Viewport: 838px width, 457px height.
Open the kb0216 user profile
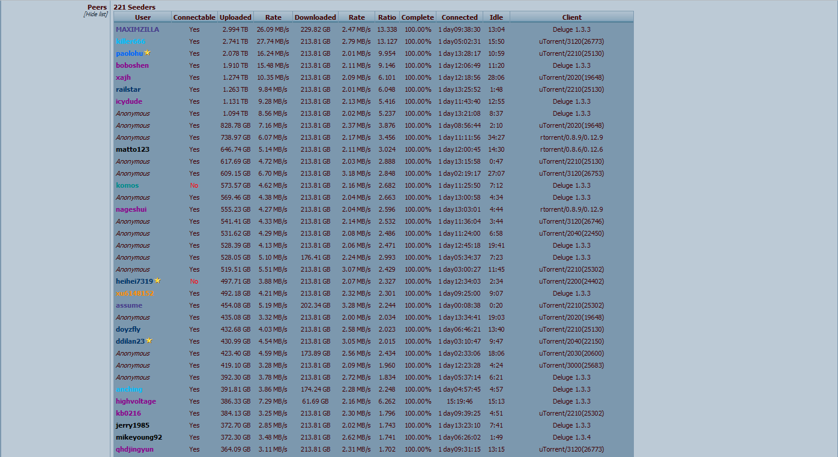coord(128,413)
